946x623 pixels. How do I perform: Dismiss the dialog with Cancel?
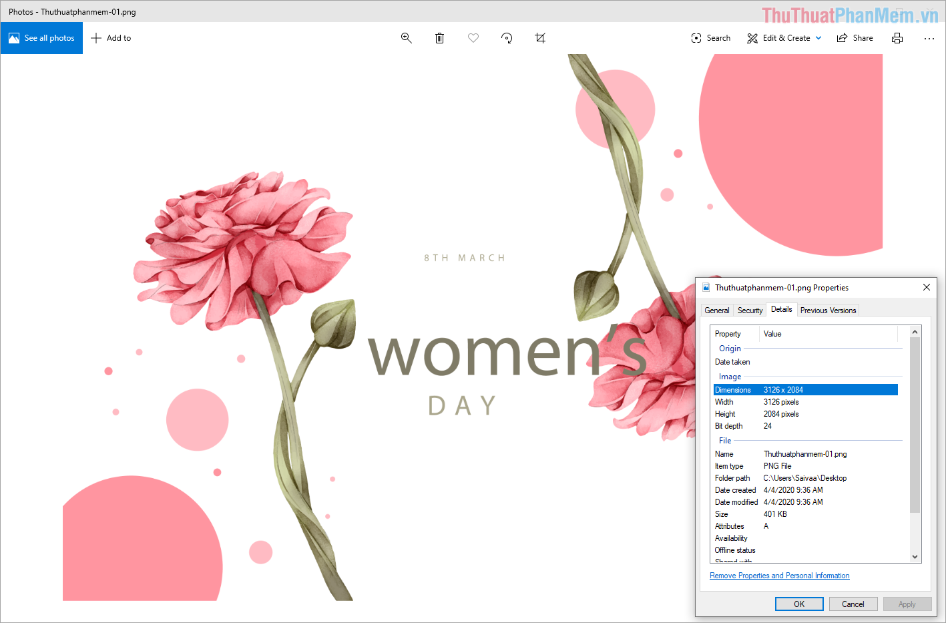tap(853, 604)
